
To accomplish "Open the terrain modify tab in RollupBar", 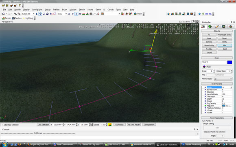I will pos(210,27).
